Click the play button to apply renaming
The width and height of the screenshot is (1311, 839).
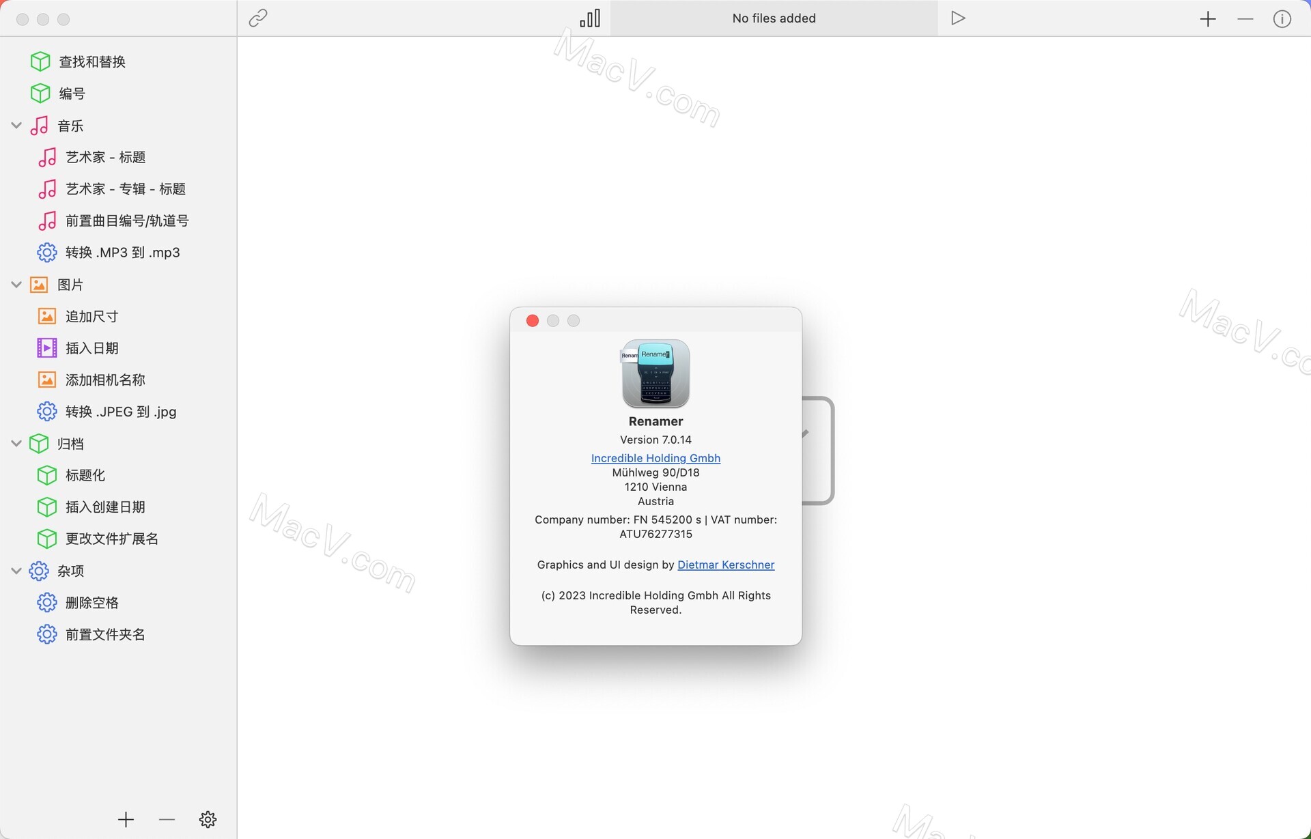958,18
